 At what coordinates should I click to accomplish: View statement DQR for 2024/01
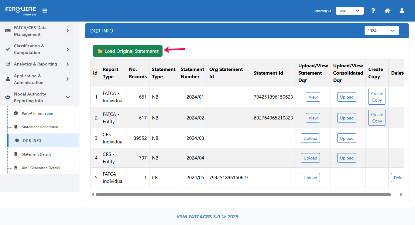[x=313, y=97]
